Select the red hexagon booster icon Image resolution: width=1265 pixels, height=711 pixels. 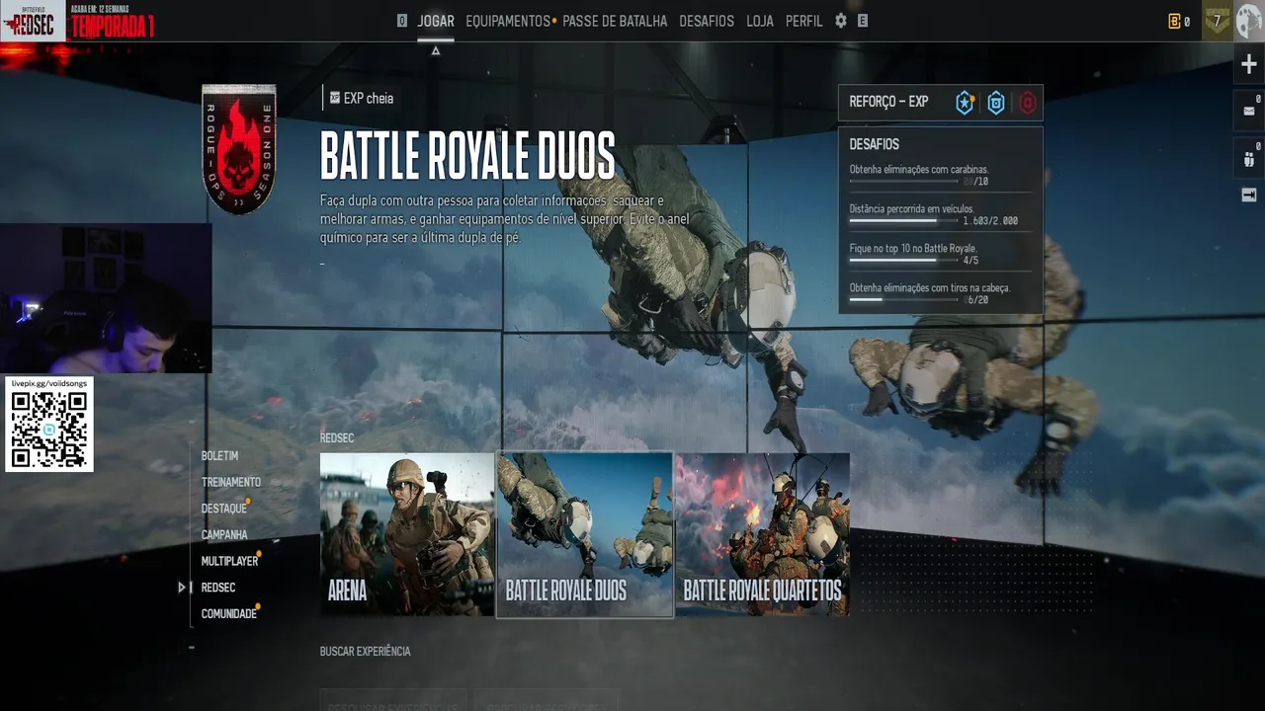tap(1028, 103)
